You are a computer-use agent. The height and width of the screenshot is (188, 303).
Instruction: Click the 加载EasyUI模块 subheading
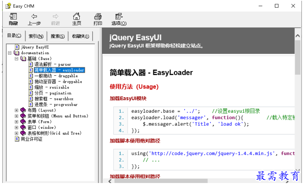pos(128,98)
